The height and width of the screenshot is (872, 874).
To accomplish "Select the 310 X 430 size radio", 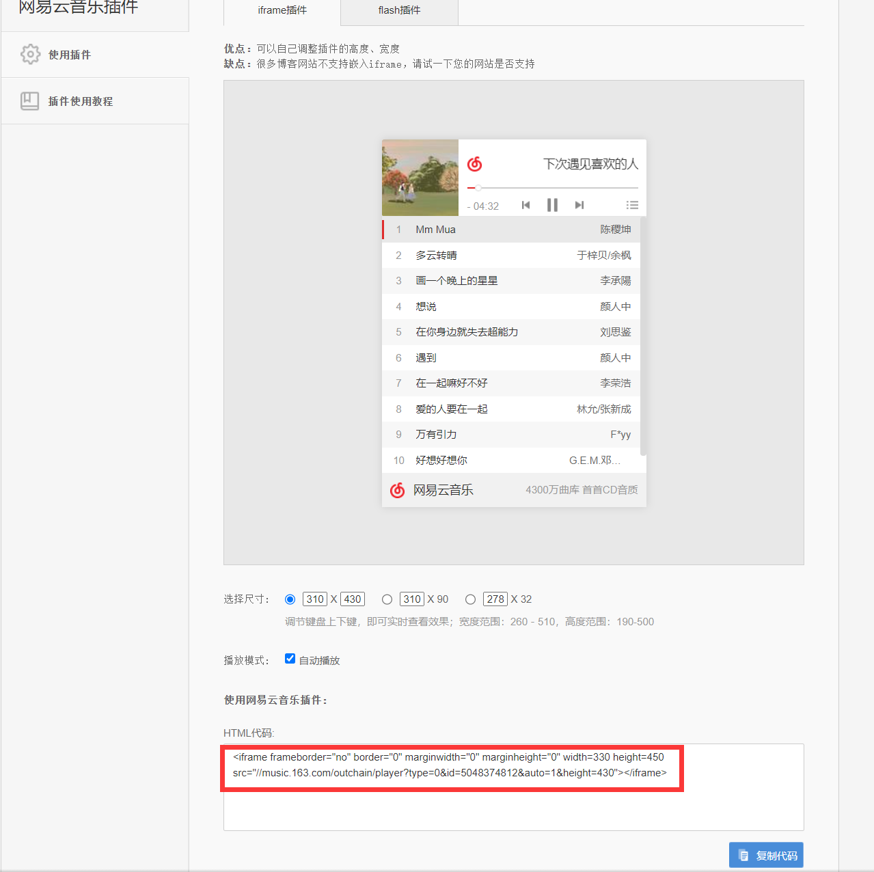I will 290,599.
